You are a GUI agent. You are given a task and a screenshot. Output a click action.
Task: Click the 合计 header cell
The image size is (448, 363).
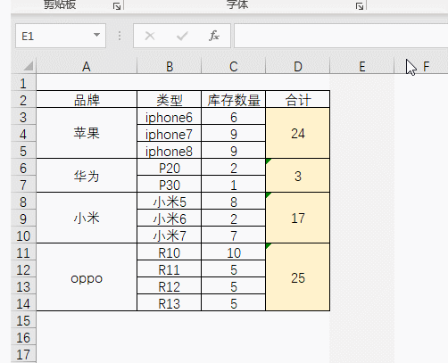pos(298,99)
